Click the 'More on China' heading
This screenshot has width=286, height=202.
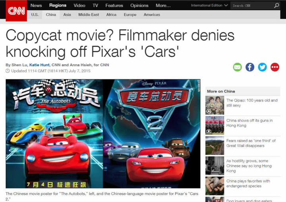point(221,91)
